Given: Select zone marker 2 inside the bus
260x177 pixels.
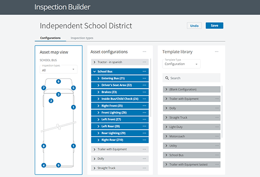Looking at the screenshot, I should [x=51, y=101].
